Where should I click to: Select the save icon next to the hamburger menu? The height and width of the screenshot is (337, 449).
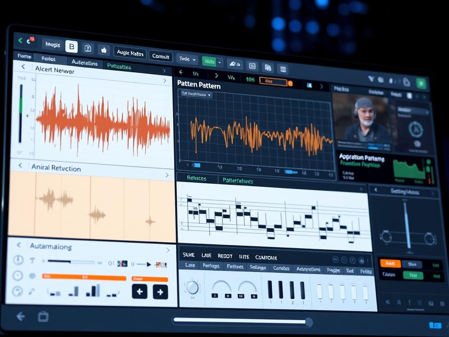click(x=268, y=67)
